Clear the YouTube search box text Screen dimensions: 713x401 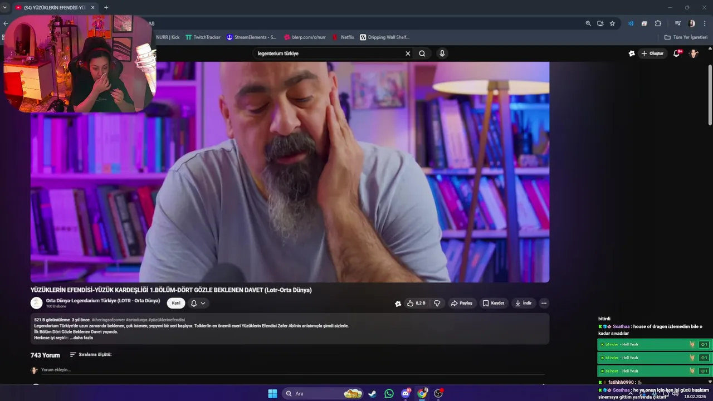pos(408,53)
